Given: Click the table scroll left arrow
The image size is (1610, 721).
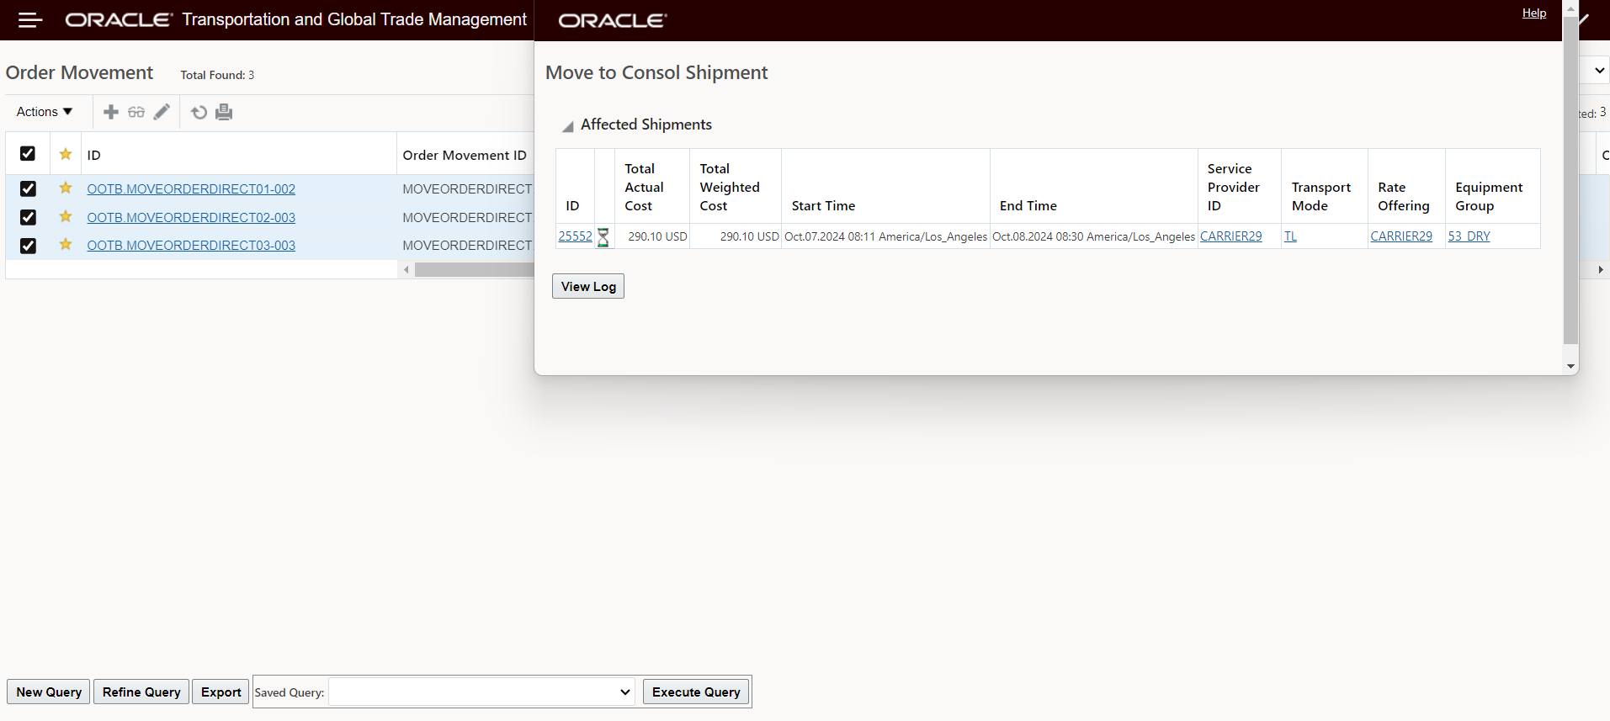Looking at the screenshot, I should 406,270.
